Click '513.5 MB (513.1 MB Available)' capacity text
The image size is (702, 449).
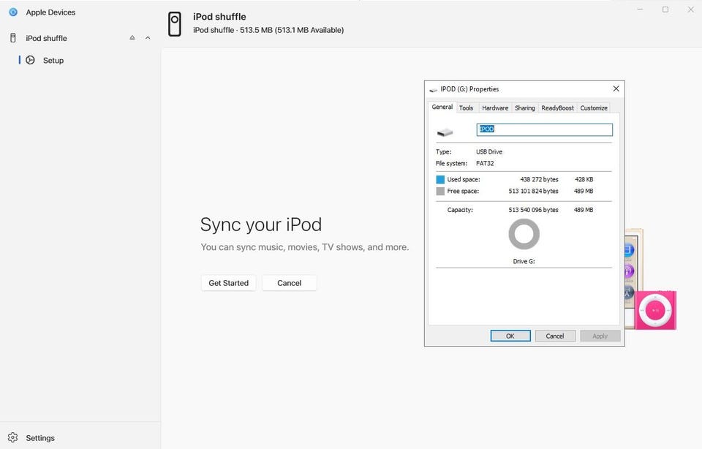[292, 30]
